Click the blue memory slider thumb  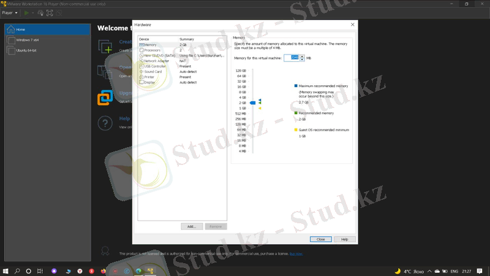click(x=253, y=102)
